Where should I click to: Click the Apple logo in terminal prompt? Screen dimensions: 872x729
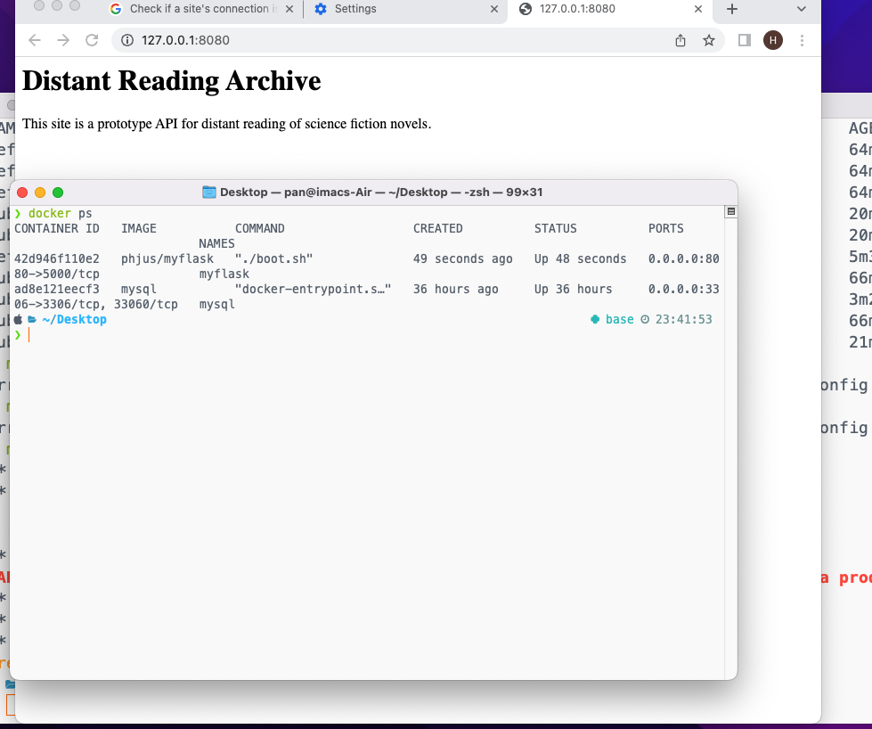pos(19,319)
